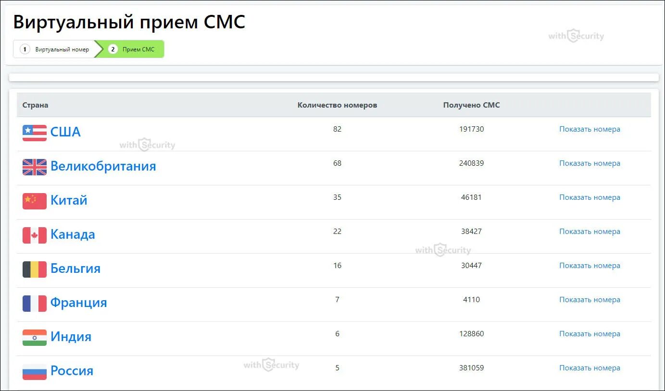The height and width of the screenshot is (391, 665).
Task: Click the India flag icon
Action: 35,337
